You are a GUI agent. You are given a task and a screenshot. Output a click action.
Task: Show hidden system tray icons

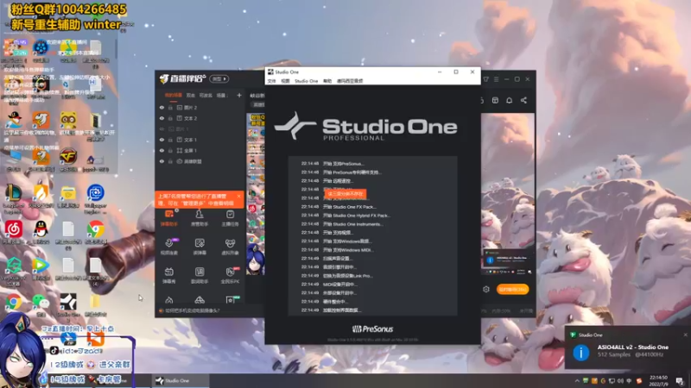point(577,381)
